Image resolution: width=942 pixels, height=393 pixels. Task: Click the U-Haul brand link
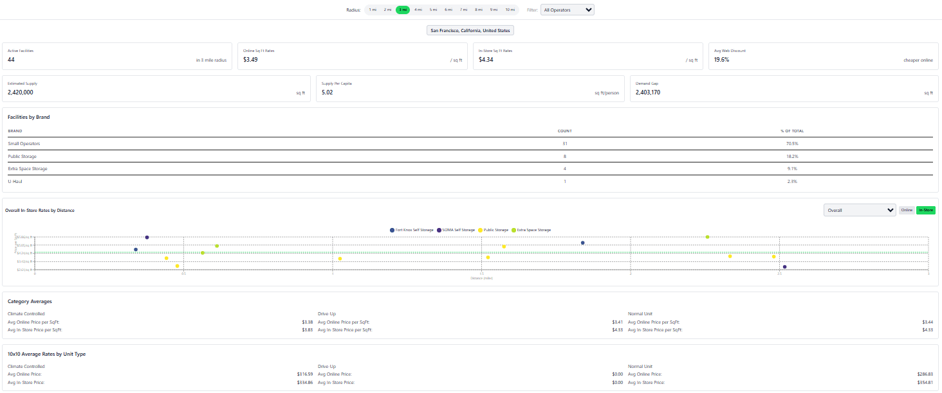(x=14, y=181)
